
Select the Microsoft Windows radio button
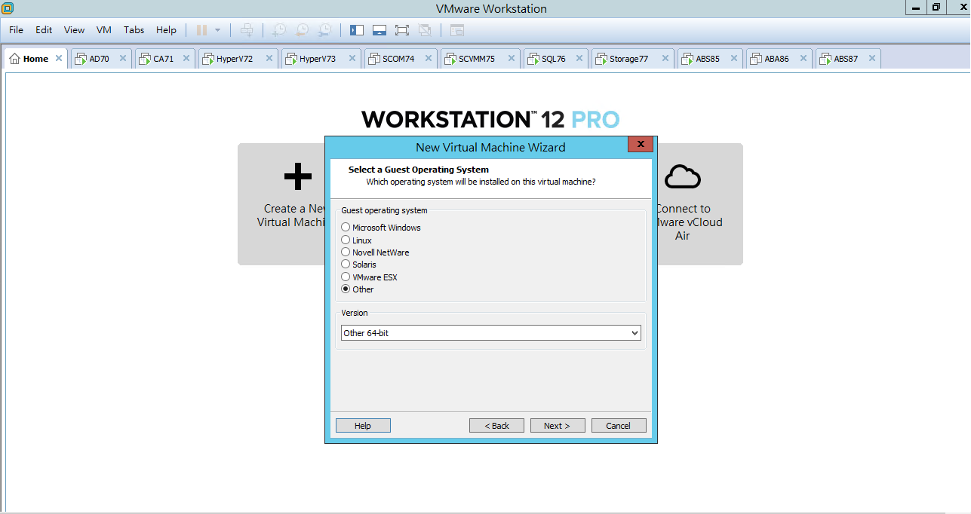coord(346,227)
